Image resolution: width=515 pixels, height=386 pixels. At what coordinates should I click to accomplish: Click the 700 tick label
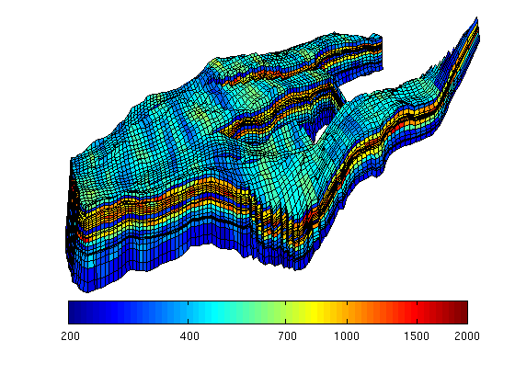pyautogui.click(x=287, y=336)
